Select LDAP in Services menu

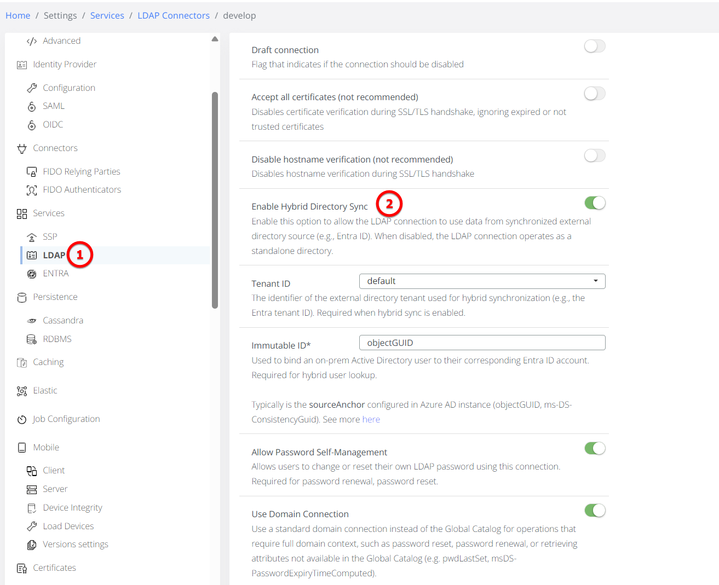(x=54, y=256)
